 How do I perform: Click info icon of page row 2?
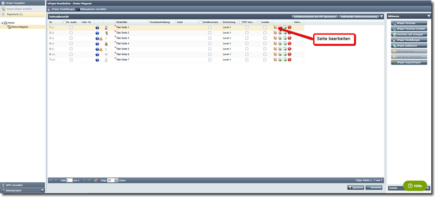click(x=97, y=33)
